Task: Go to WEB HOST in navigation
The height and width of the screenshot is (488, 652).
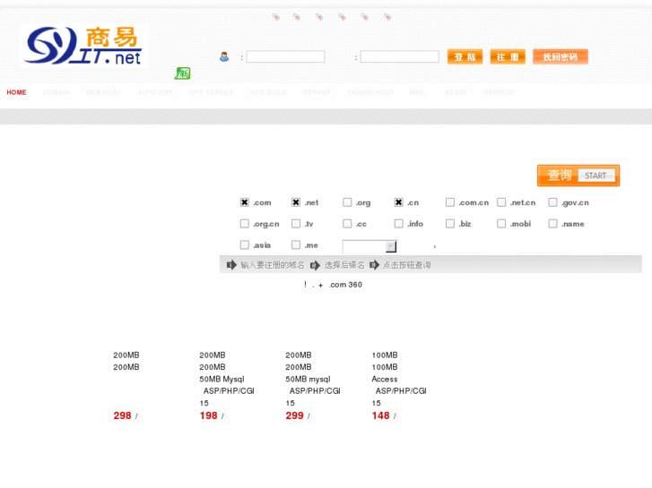Action: (x=103, y=92)
